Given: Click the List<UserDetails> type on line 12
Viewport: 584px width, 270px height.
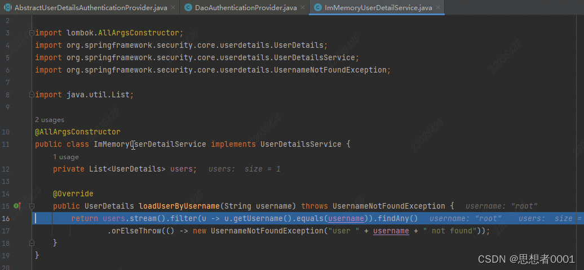Looking at the screenshot, I should 127,169.
